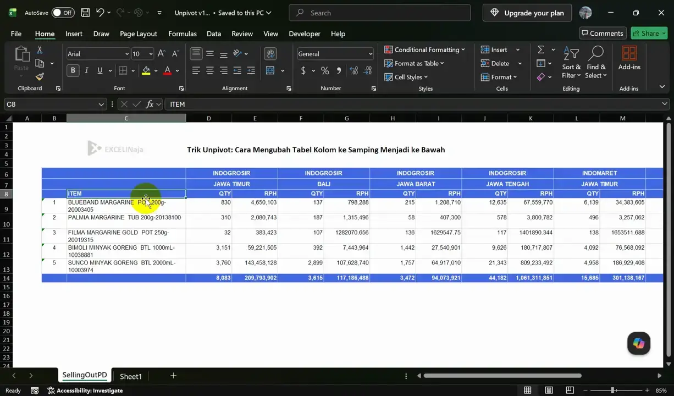The width and height of the screenshot is (674, 396).
Task: Click the Cut scissors icon
Action: coord(40,50)
